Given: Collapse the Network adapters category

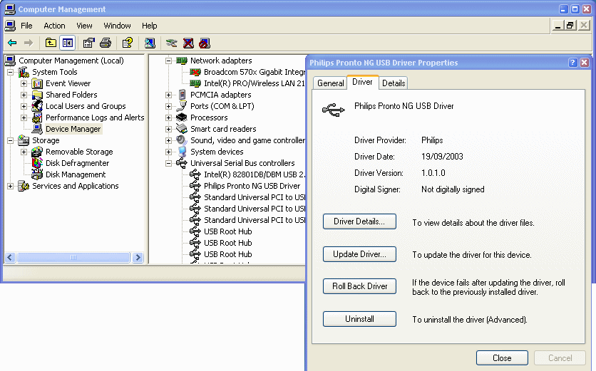Looking at the screenshot, I should (168, 61).
